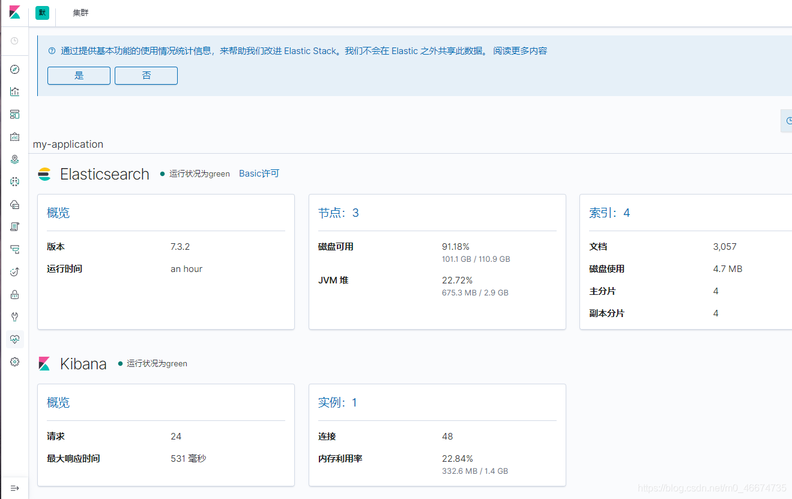
Task: Open the Basic许可 license link
Action: 259,174
